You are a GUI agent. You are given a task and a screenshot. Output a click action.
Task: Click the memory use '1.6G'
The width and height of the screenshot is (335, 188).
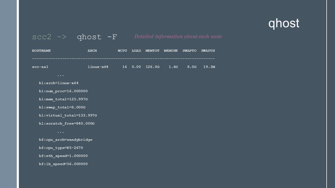(173, 67)
